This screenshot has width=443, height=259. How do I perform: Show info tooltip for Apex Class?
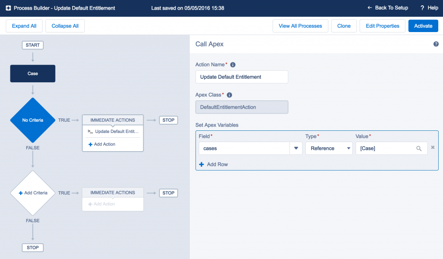[x=229, y=95]
